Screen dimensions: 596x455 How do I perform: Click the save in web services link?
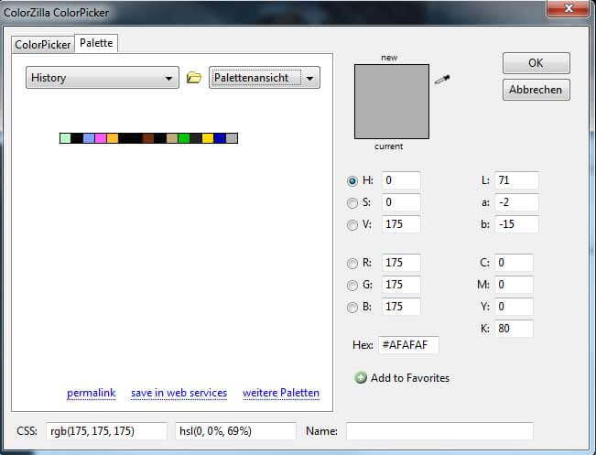pyautogui.click(x=179, y=393)
